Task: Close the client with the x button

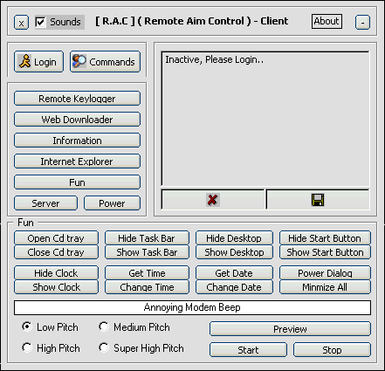Action: [21, 23]
